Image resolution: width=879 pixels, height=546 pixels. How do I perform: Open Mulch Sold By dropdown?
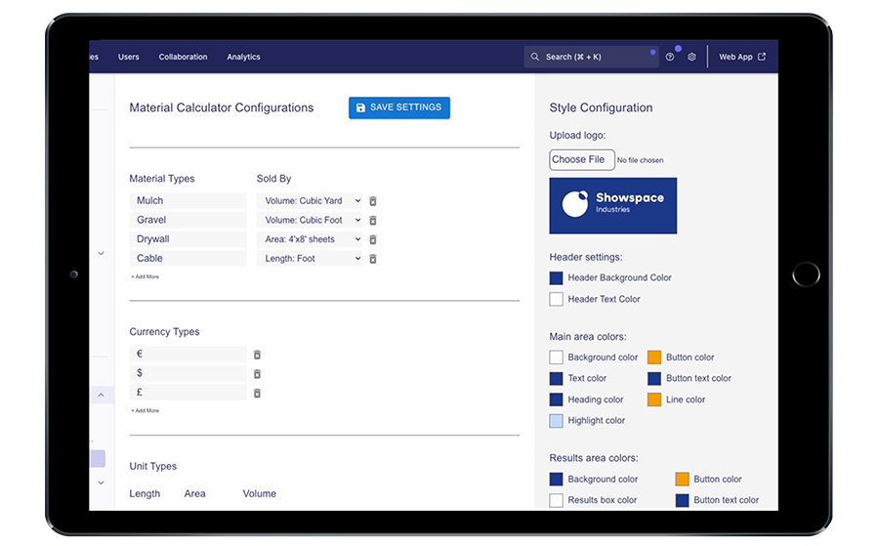310,201
